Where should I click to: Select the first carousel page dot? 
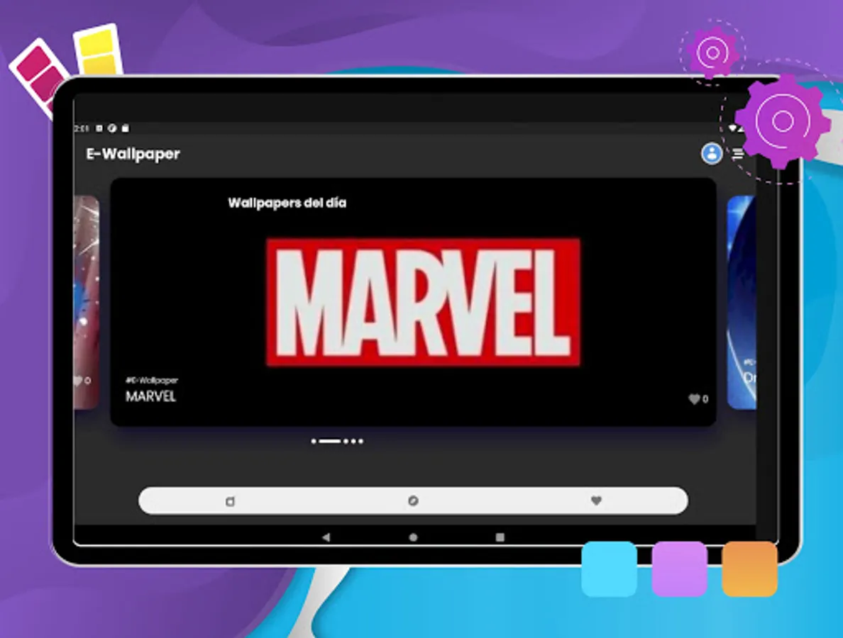[314, 442]
